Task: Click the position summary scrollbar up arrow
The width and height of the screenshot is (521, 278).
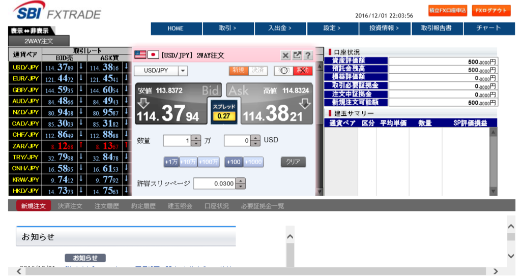Action: (494, 132)
